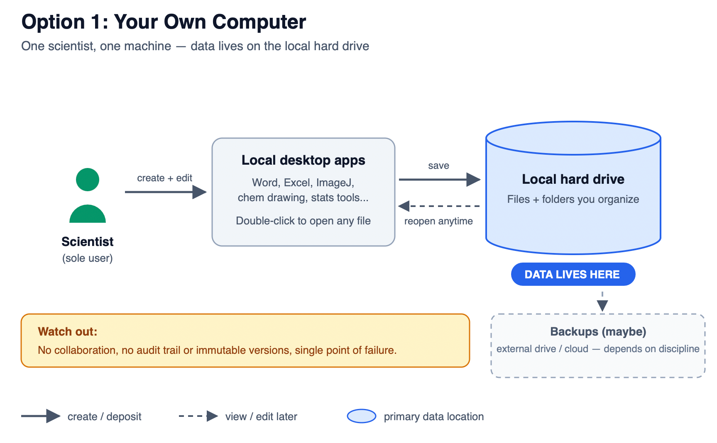Image resolution: width=717 pixels, height=443 pixels.
Task: Click the yellow Watch out warning box
Action: 245,341
